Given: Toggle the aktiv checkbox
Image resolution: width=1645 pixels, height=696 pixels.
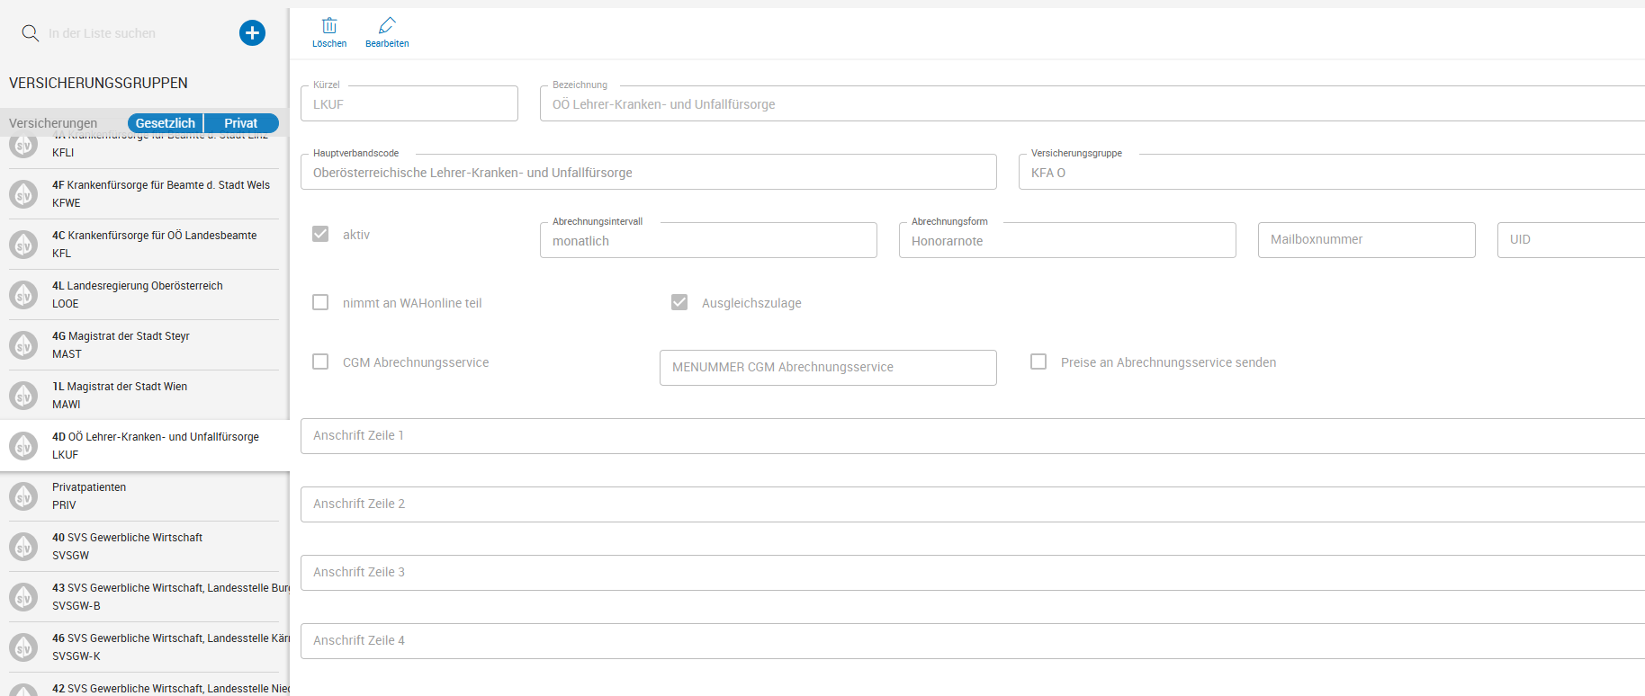Looking at the screenshot, I should (320, 234).
